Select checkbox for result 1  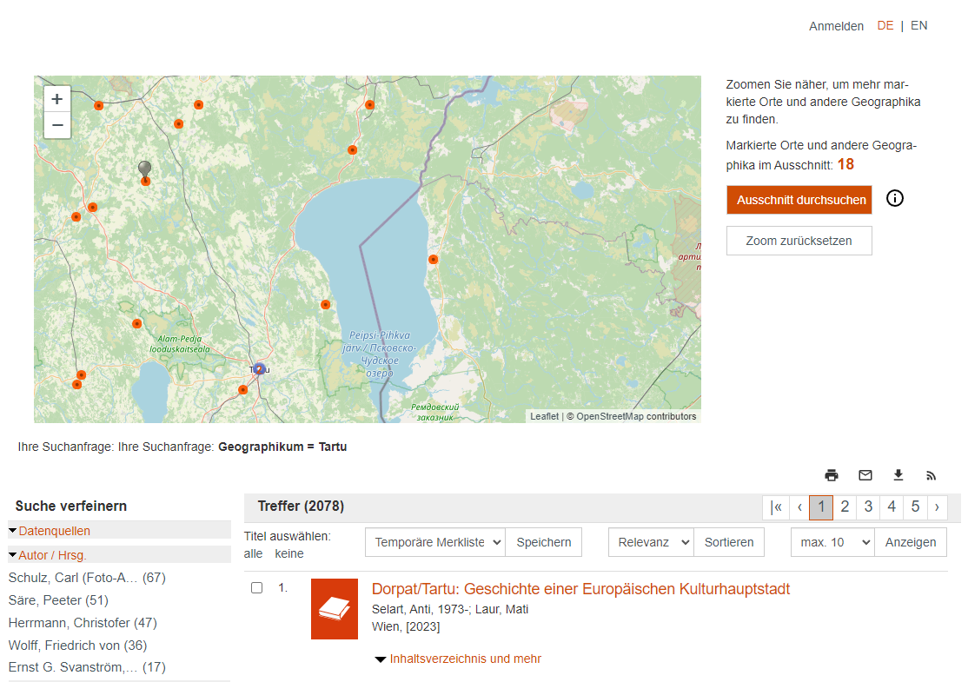click(x=257, y=587)
